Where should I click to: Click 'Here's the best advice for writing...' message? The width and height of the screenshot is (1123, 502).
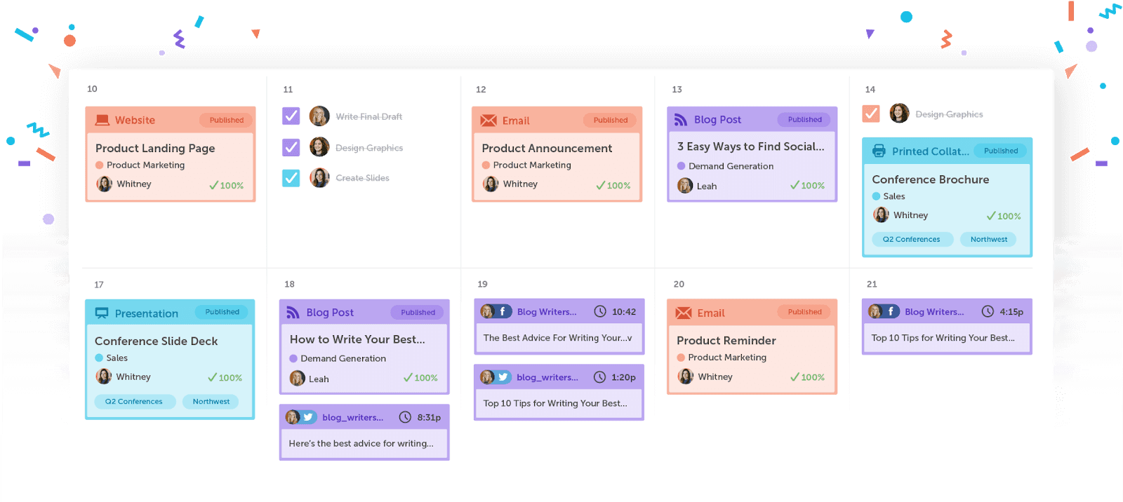point(361,444)
